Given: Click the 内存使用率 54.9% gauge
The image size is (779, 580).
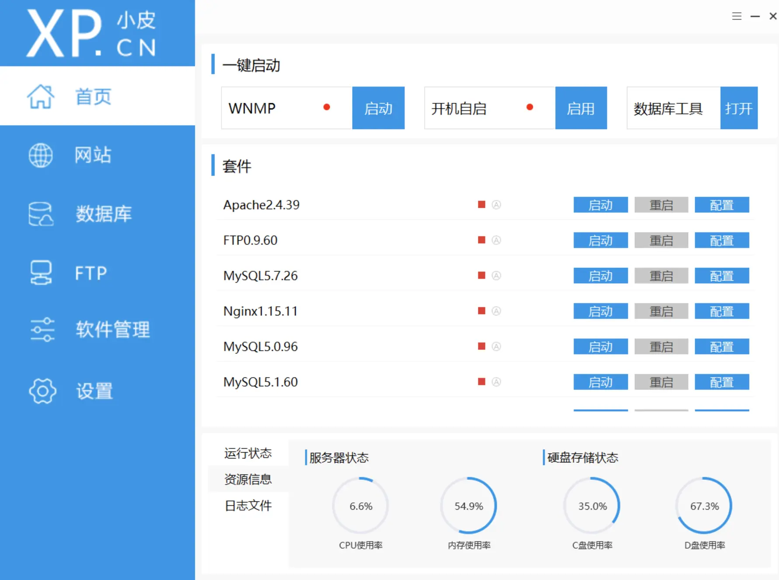Looking at the screenshot, I should [x=469, y=506].
